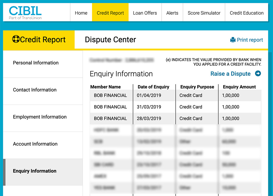This screenshot has width=273, height=196.
Task: Click Credit Card in the 01/04/2019 row
Action: (x=191, y=95)
